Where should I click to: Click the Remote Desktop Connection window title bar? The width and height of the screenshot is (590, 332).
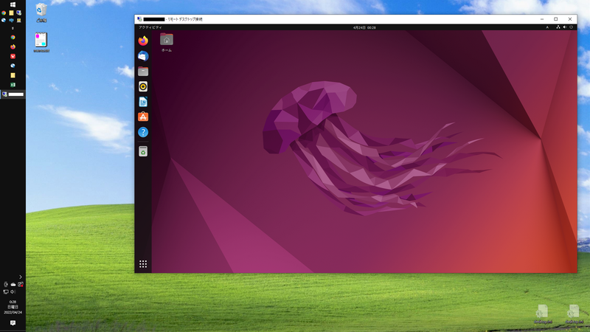point(339,19)
